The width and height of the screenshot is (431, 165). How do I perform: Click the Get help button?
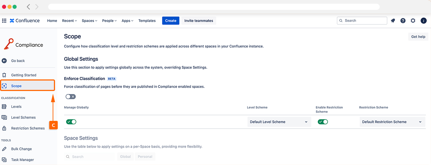click(x=418, y=37)
